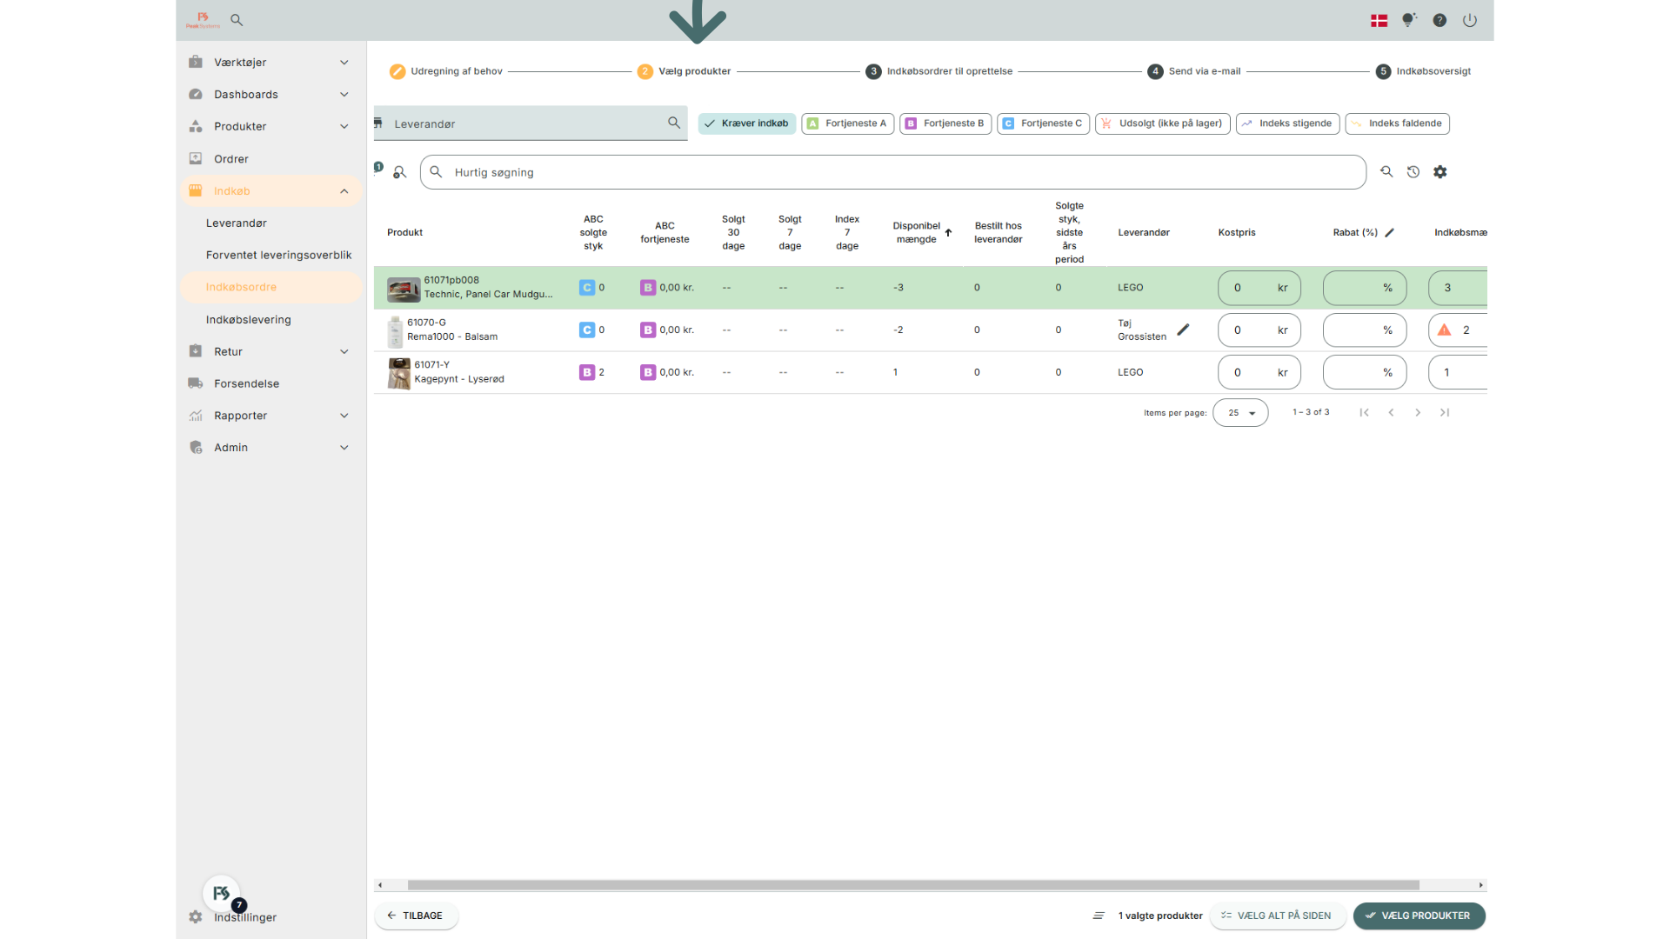
Task: Open Indkøbsordre submenu item
Action: pyautogui.click(x=271, y=287)
